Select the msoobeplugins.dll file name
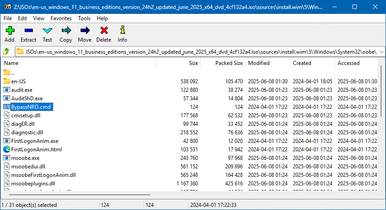This screenshot has width=386, height=210. (x=33, y=184)
